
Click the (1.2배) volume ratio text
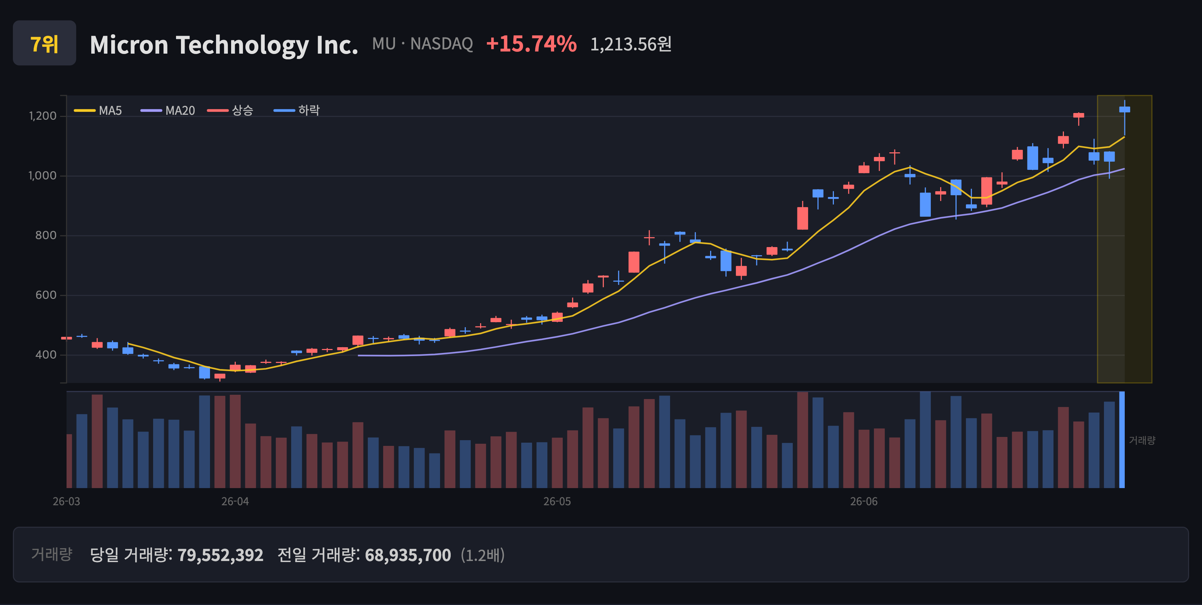click(483, 555)
